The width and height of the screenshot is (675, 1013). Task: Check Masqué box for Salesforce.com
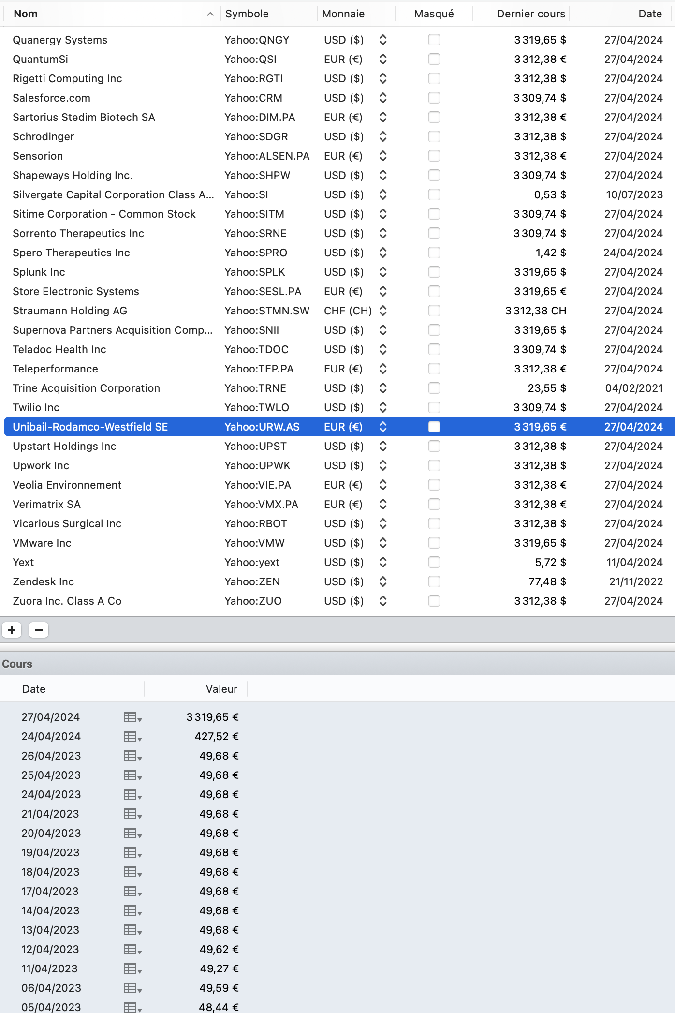pos(434,98)
